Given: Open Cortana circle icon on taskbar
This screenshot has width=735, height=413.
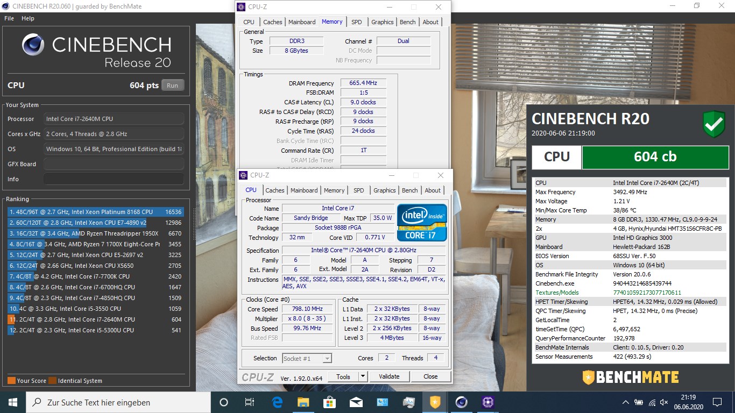Looking at the screenshot, I should click(x=224, y=402).
